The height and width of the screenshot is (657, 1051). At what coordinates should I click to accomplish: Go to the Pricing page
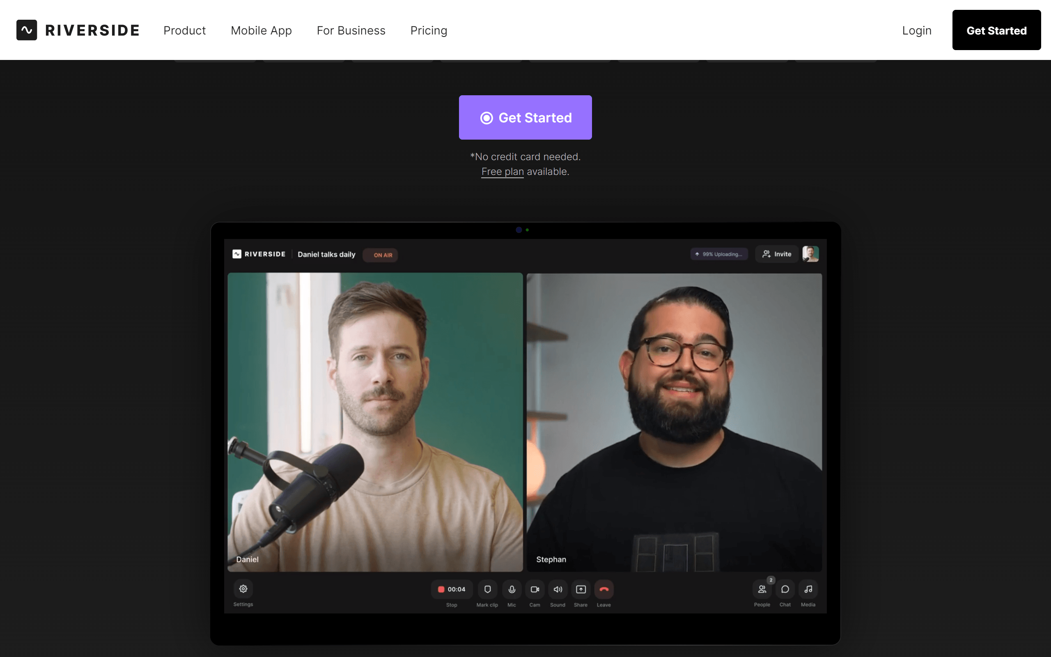[x=428, y=30]
